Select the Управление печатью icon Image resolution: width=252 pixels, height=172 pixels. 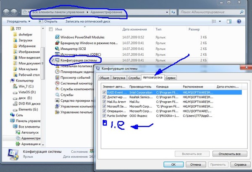tap(57, 112)
